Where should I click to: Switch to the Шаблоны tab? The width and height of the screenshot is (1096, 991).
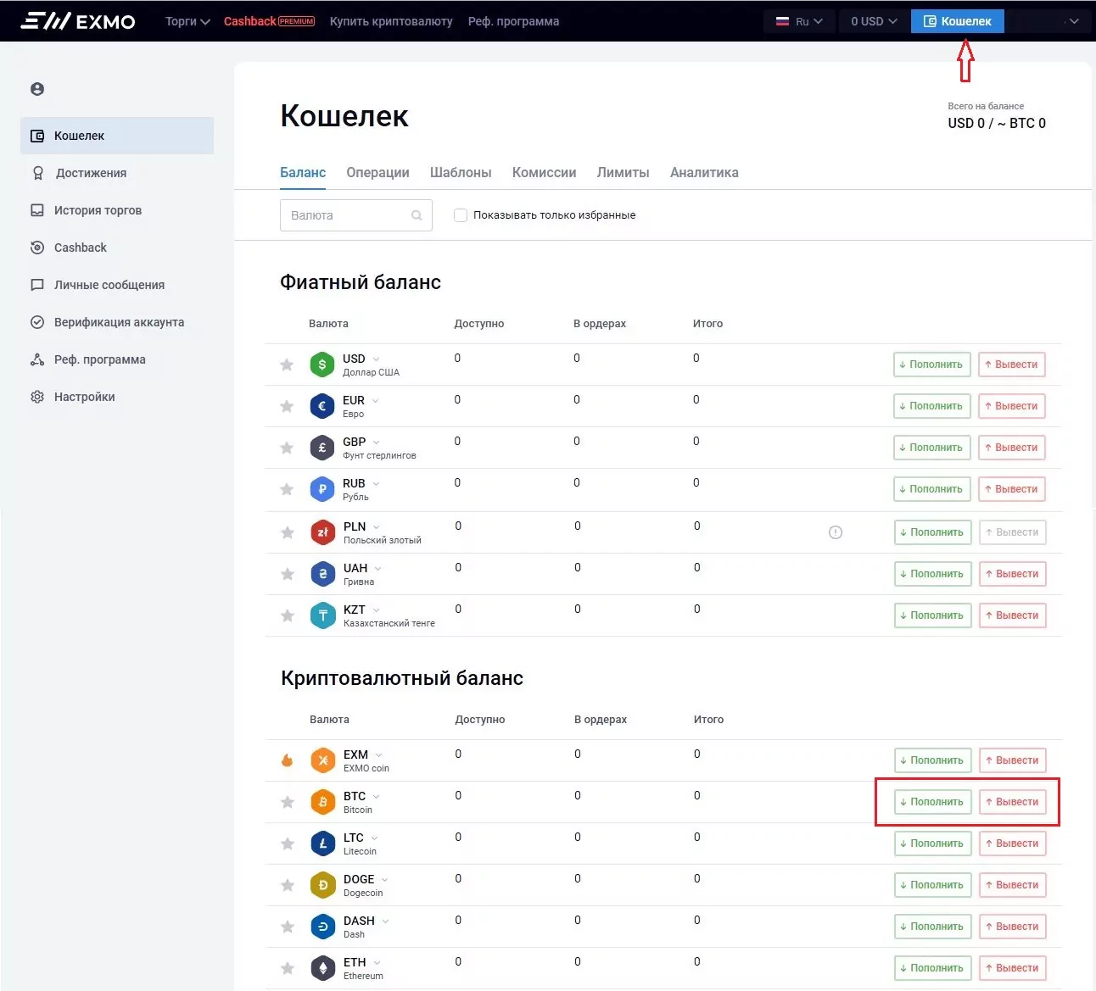coord(461,172)
